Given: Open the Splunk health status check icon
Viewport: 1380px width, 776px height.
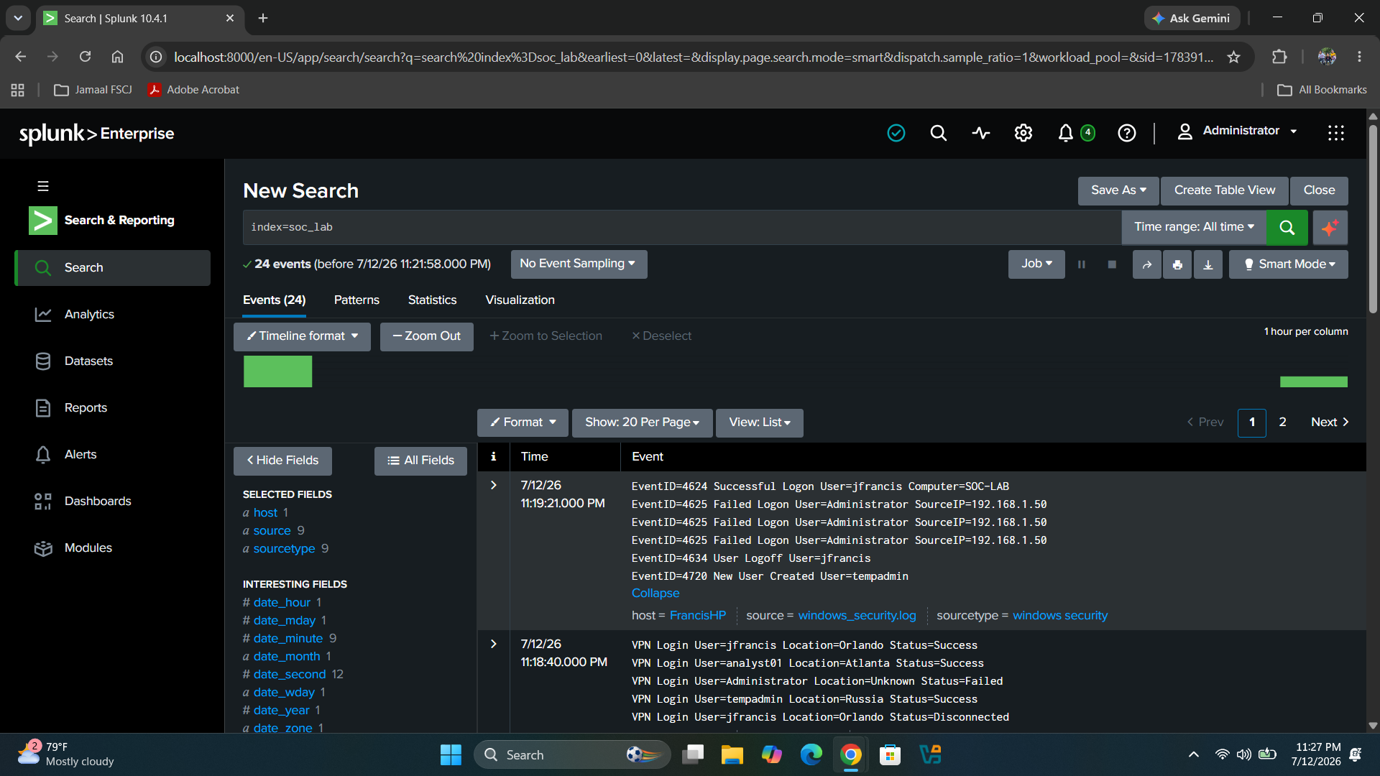Looking at the screenshot, I should [896, 133].
